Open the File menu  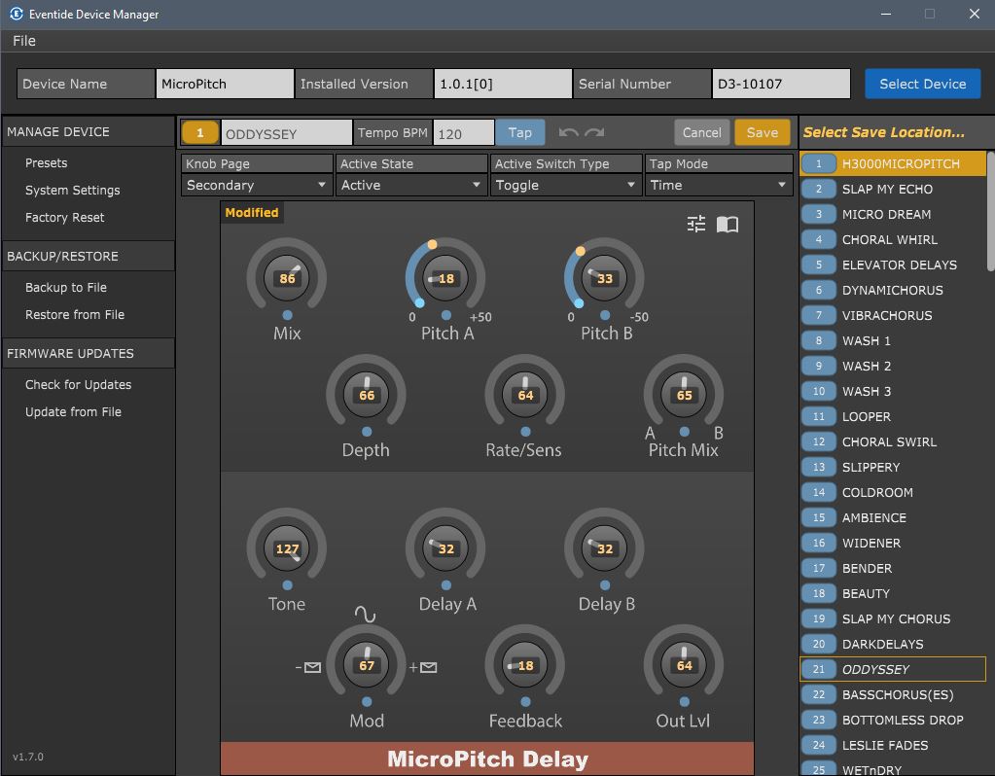(24, 41)
